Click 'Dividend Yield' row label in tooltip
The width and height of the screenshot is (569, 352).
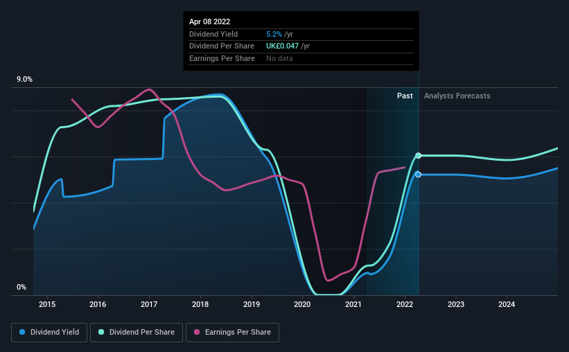(213, 34)
